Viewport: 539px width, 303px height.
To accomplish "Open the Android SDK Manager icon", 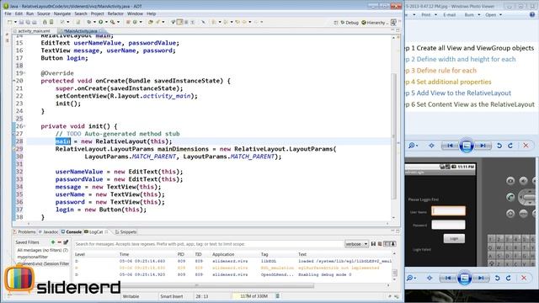I will click(x=45, y=22).
